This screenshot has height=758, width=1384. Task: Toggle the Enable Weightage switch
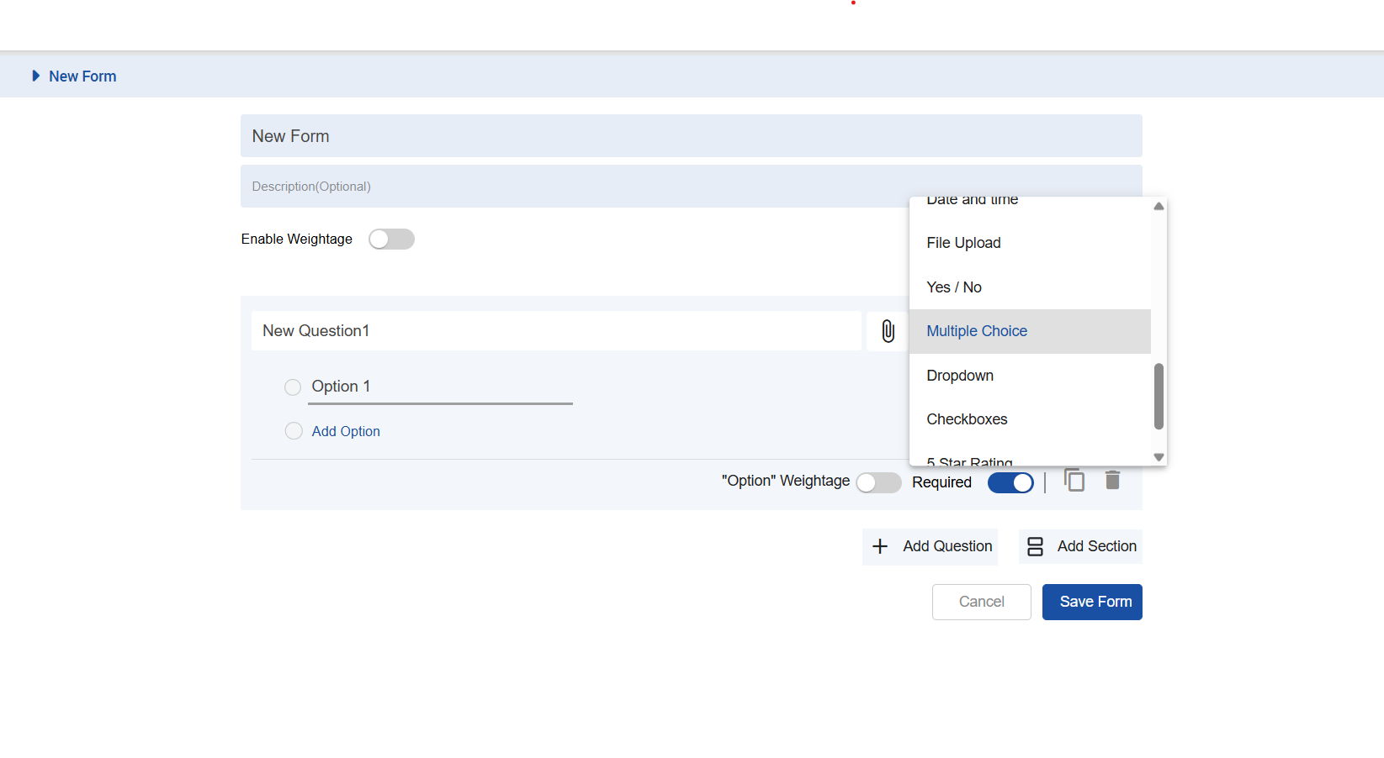[391, 240]
